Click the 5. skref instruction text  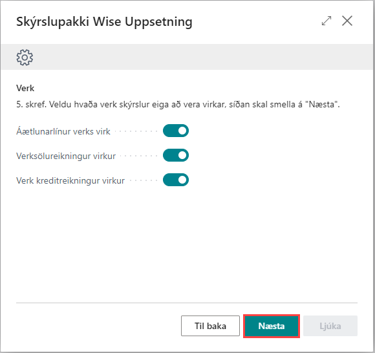(178, 105)
